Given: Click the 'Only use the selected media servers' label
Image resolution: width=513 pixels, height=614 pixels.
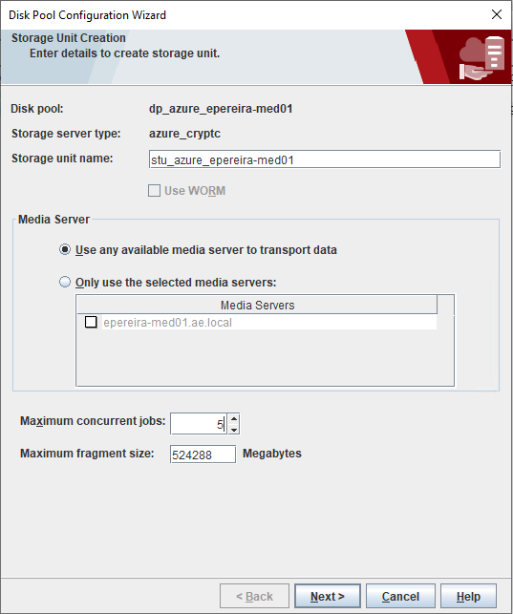Looking at the screenshot, I should (x=176, y=283).
